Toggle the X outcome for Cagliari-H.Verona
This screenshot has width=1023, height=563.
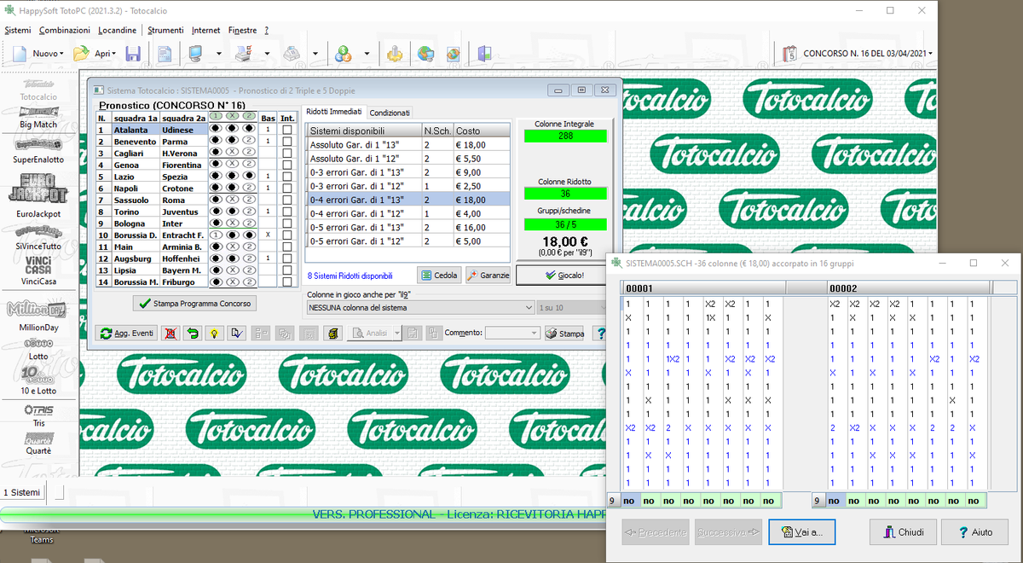point(234,151)
